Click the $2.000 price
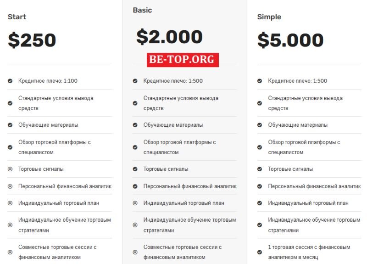The width and height of the screenshot is (367, 264). [x=169, y=37]
